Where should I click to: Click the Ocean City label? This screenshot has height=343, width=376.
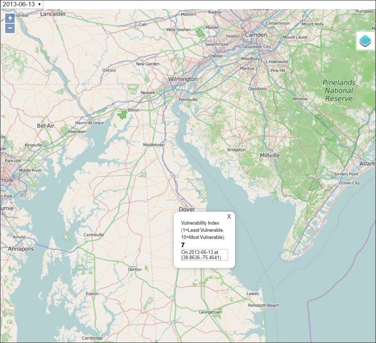[349, 183]
